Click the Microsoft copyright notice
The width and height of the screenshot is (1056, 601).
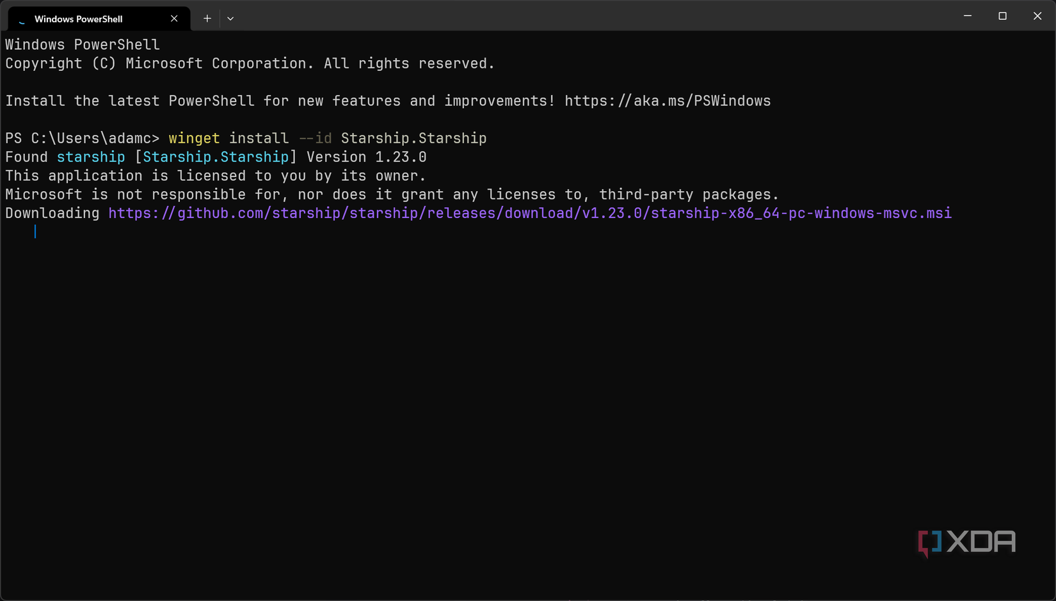tap(249, 63)
